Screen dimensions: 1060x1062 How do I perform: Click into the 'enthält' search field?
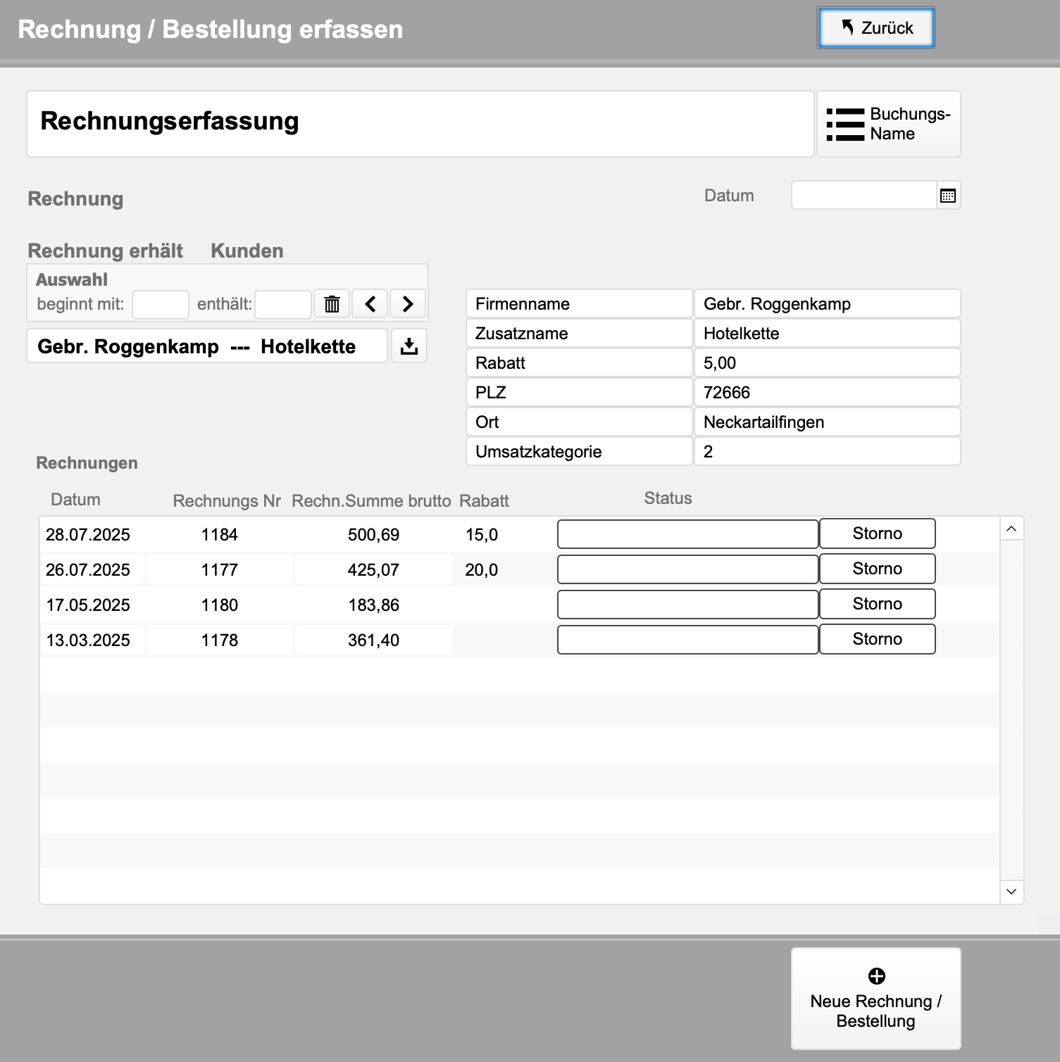(x=282, y=305)
